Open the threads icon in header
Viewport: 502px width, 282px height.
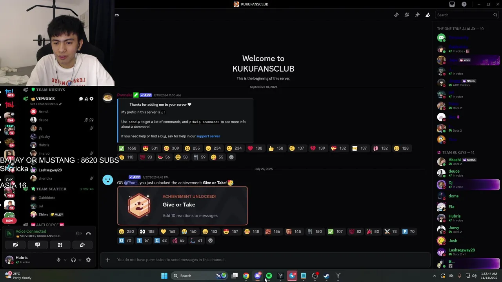pyautogui.click(x=397, y=15)
